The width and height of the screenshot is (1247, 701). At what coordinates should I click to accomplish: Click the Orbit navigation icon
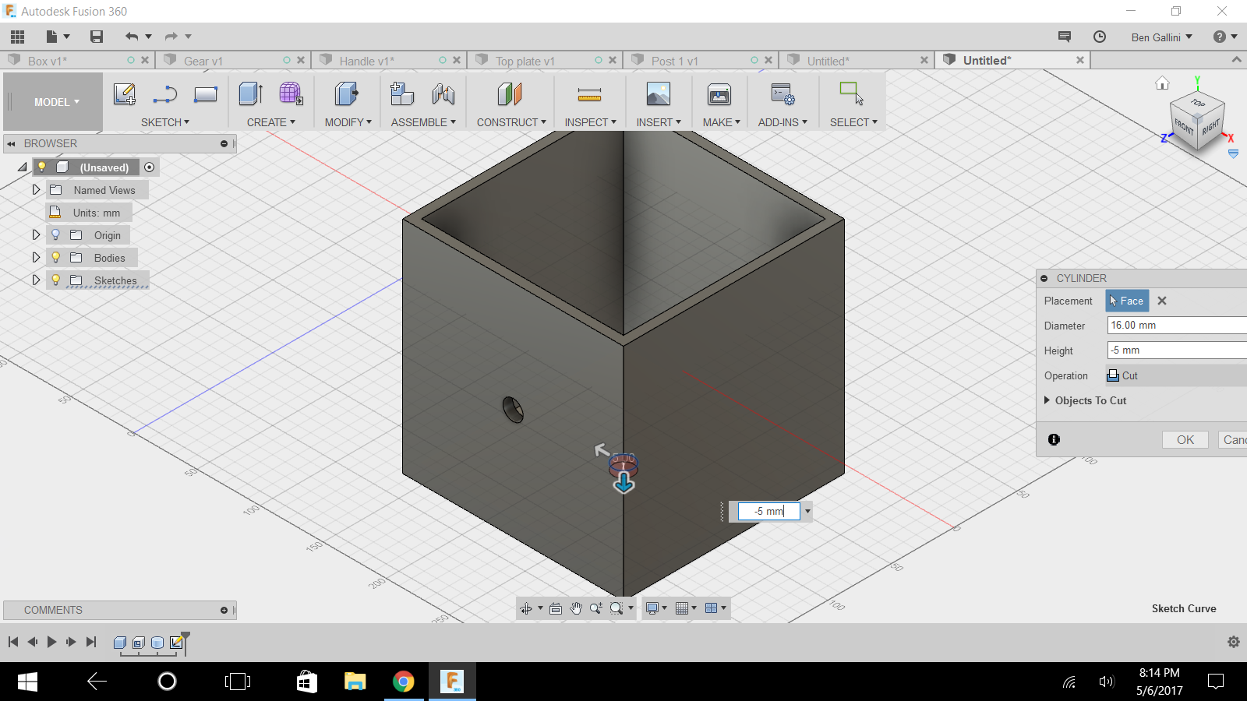pos(526,608)
